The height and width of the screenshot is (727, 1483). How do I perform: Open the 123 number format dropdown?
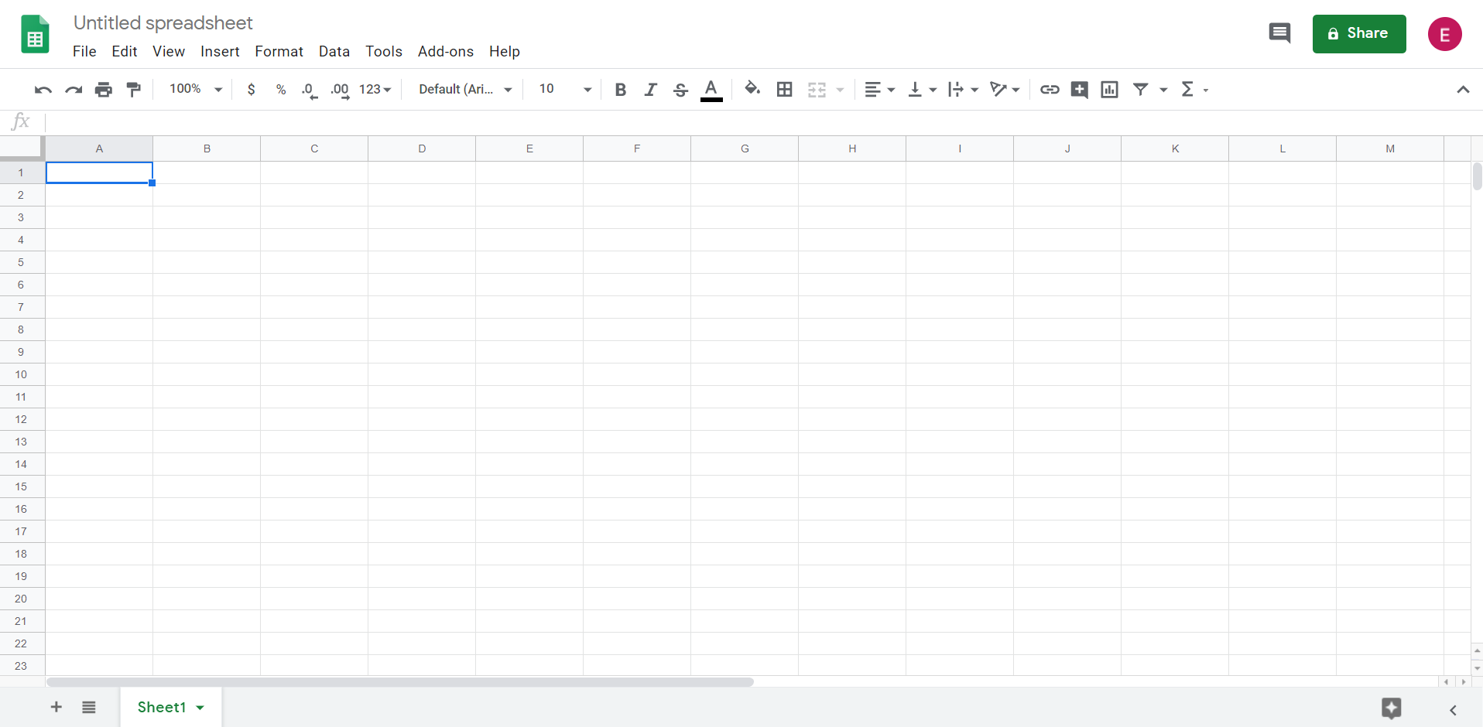pyautogui.click(x=375, y=90)
